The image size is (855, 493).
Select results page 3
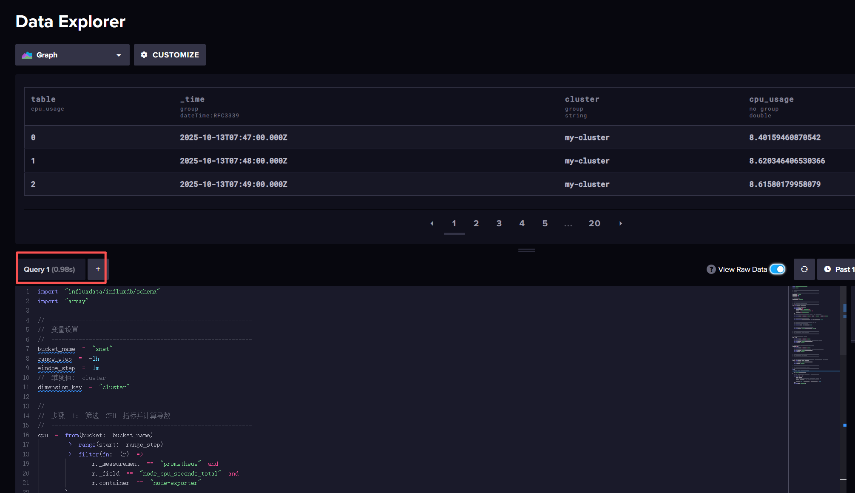[499, 223]
